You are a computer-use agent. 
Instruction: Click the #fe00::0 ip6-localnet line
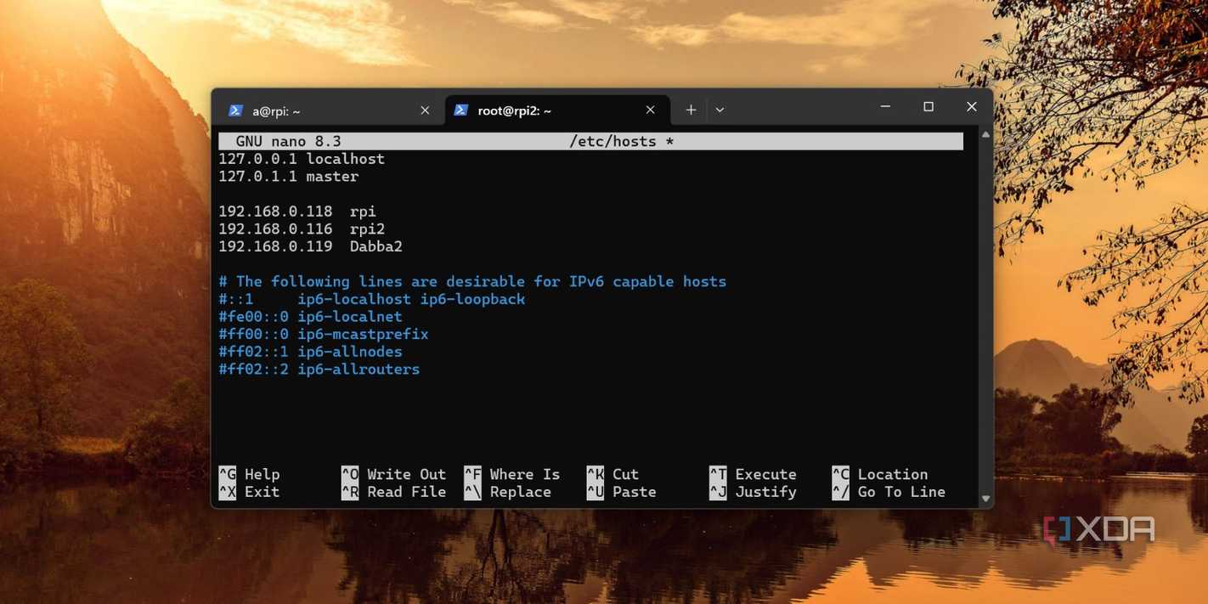[310, 317]
